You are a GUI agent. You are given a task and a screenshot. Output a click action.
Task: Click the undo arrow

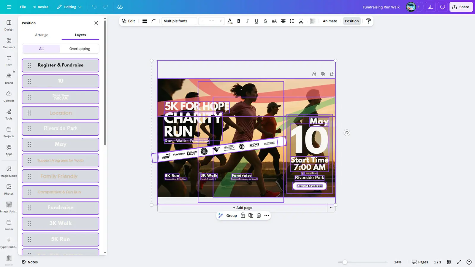[94, 7]
